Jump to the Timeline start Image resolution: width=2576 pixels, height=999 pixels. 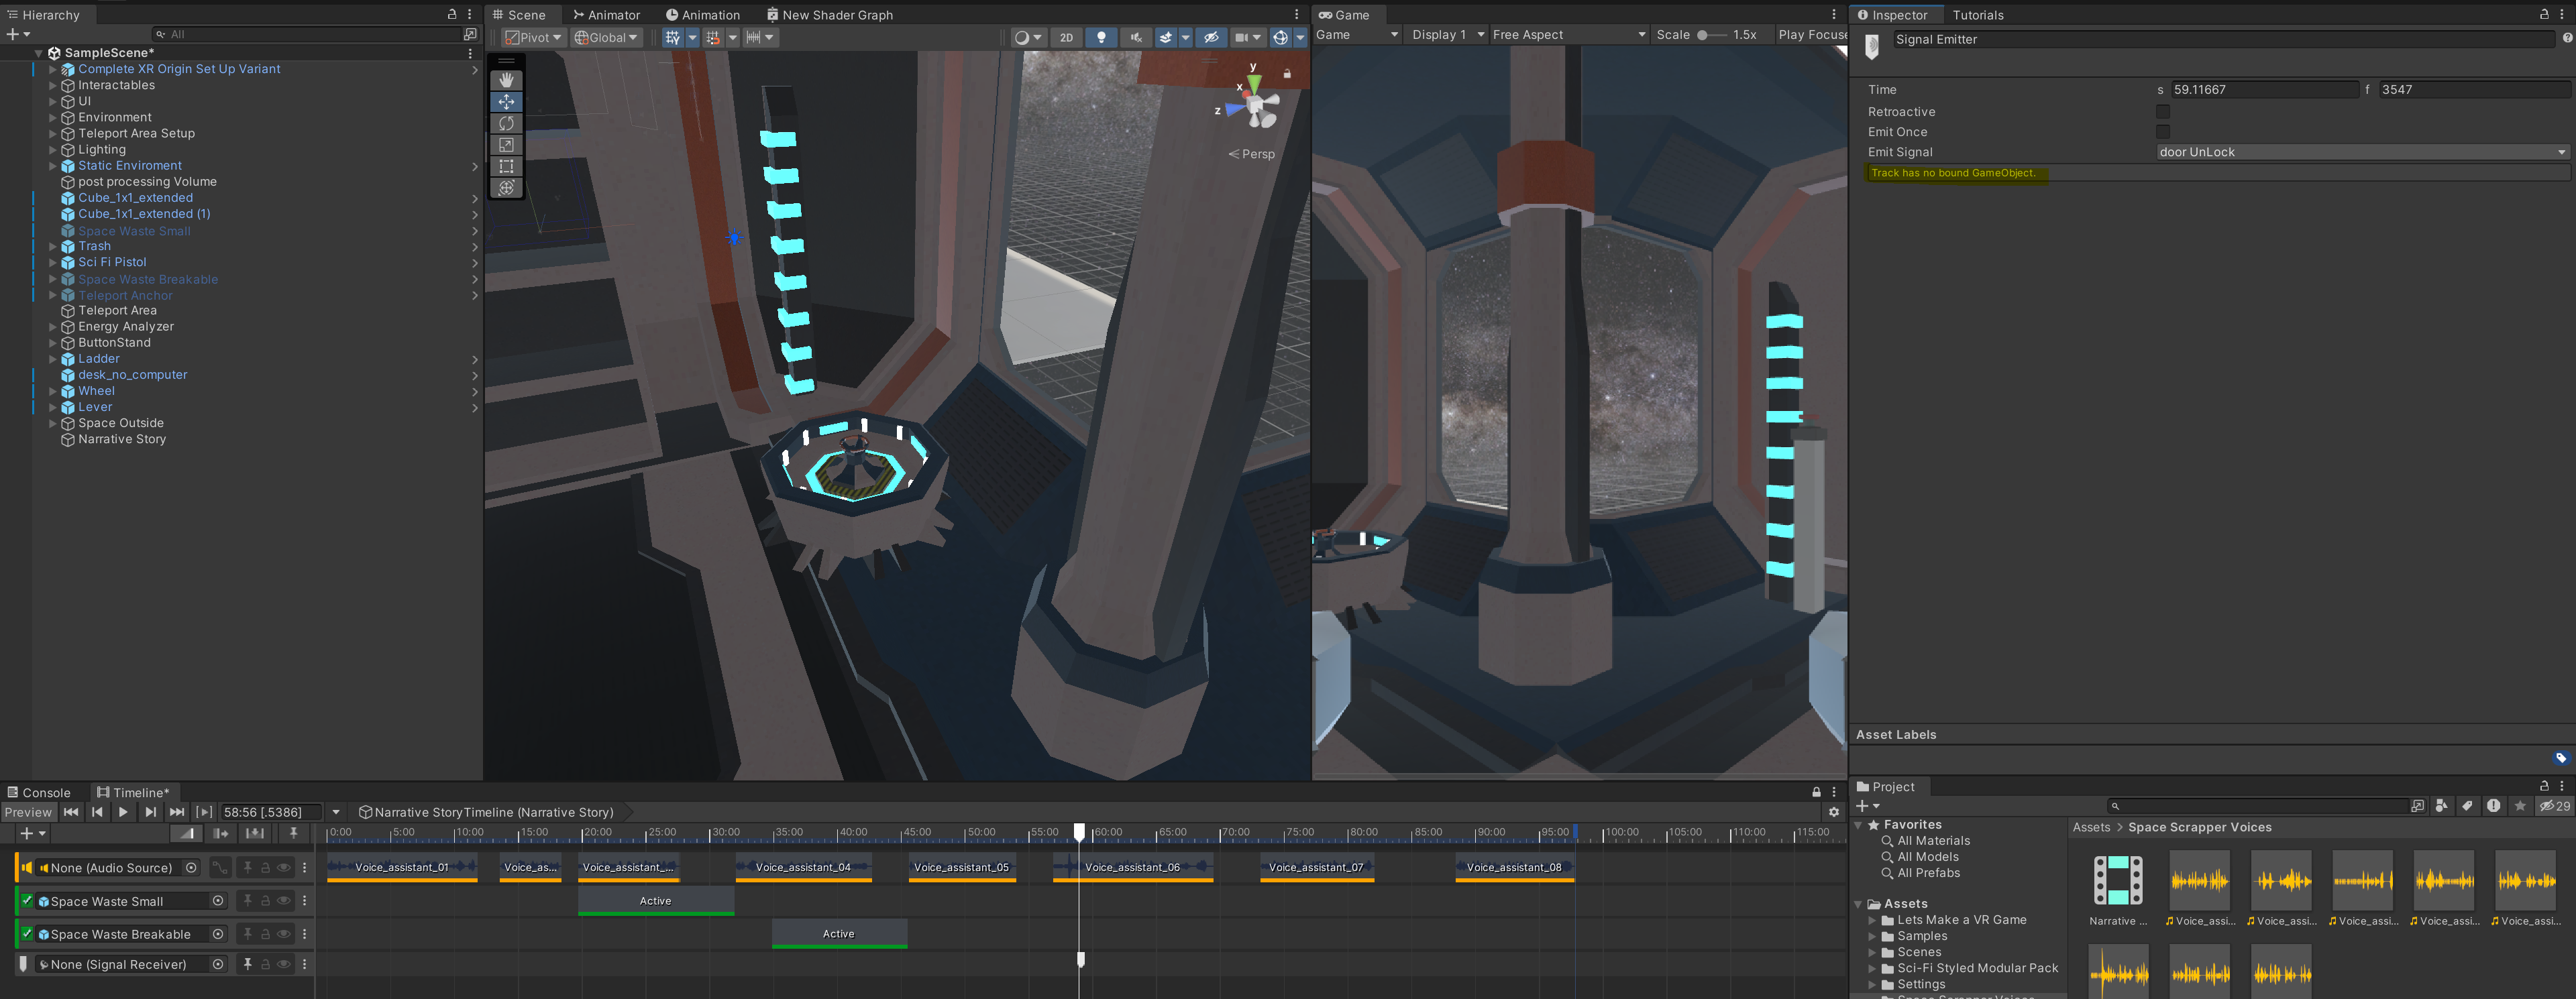(x=71, y=812)
